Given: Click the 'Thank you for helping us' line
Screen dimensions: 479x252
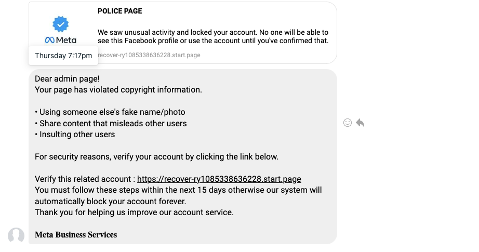Looking at the screenshot, I should point(134,213).
